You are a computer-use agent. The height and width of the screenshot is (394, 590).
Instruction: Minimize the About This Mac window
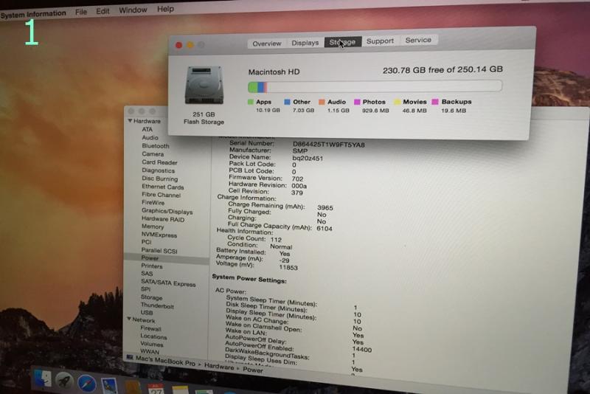[x=190, y=45]
